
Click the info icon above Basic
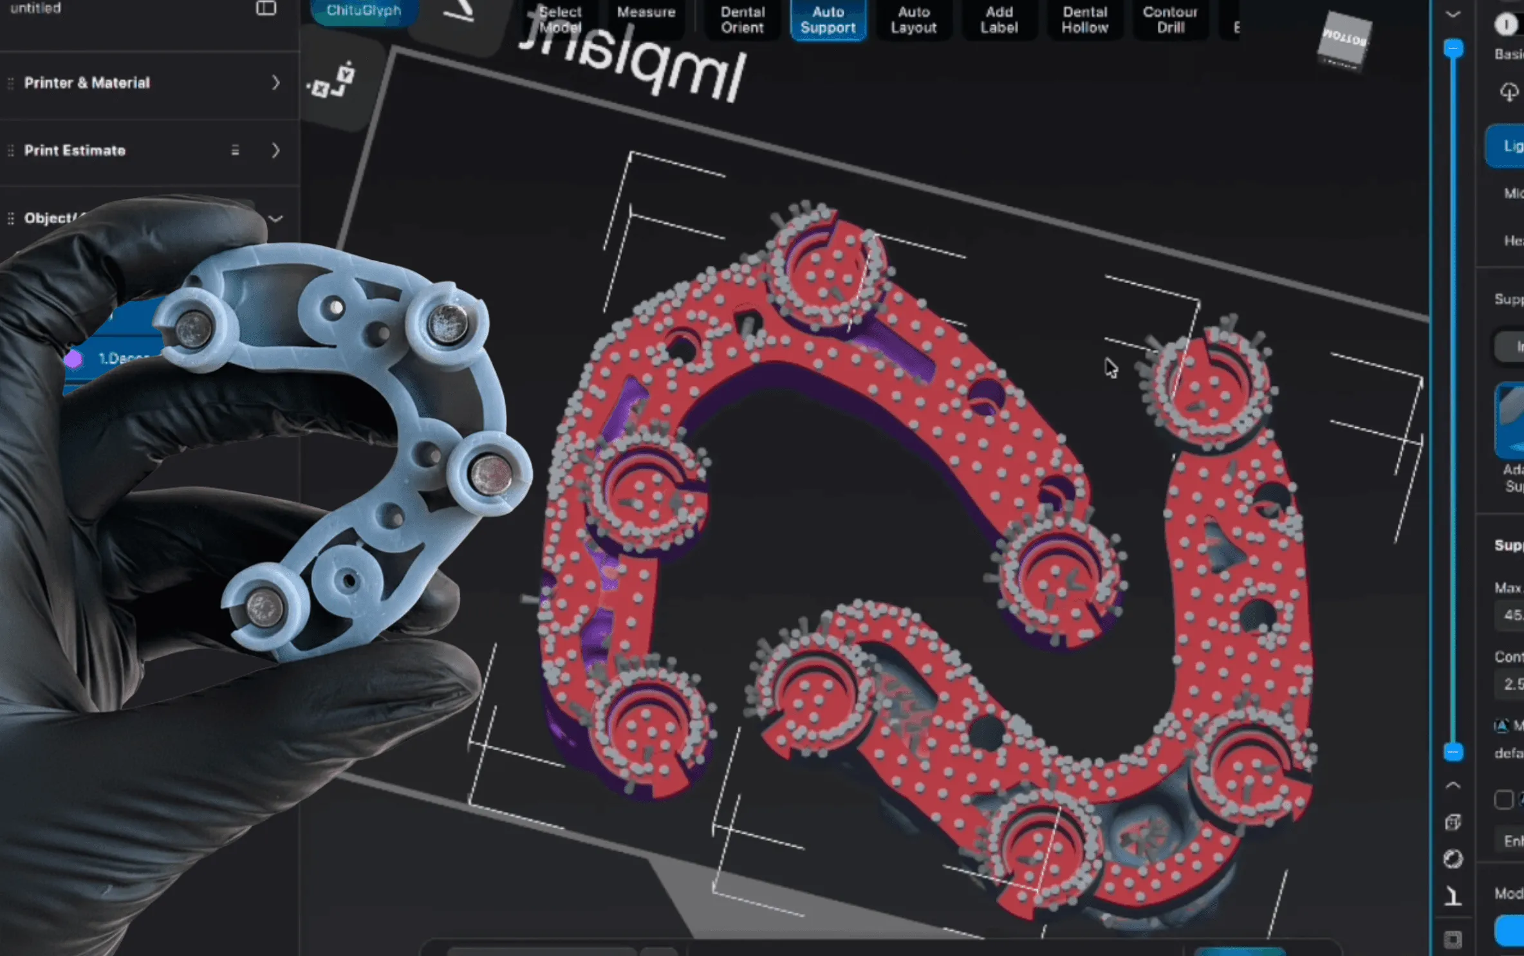1505,24
